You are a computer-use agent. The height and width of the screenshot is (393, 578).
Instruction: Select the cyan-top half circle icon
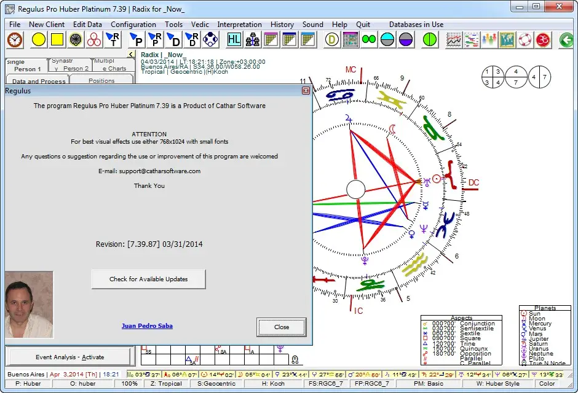pyautogui.click(x=387, y=40)
